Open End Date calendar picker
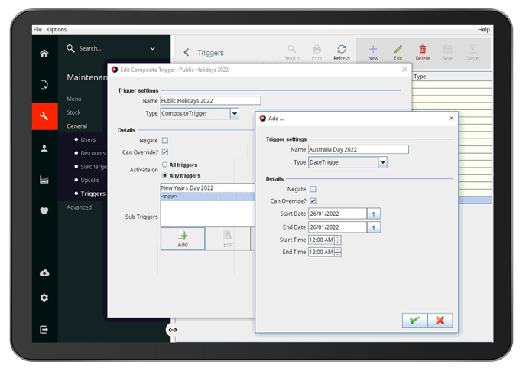This screenshot has width=526, height=375. tap(373, 227)
